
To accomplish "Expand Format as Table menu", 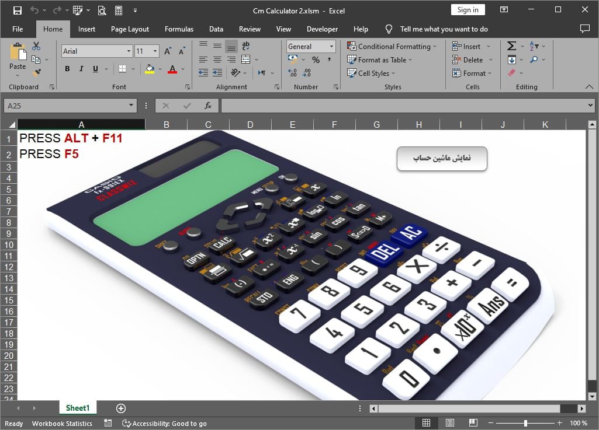I will [380, 60].
